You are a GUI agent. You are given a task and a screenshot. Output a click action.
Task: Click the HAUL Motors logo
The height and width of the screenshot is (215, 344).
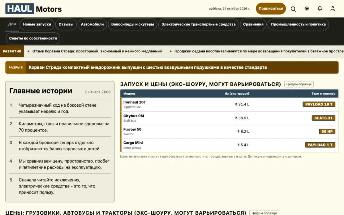(x=34, y=9)
